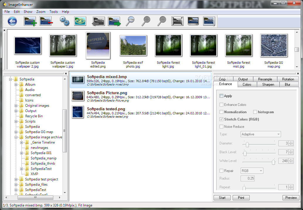
Task: Expand the Album folder
Action: click(16, 85)
